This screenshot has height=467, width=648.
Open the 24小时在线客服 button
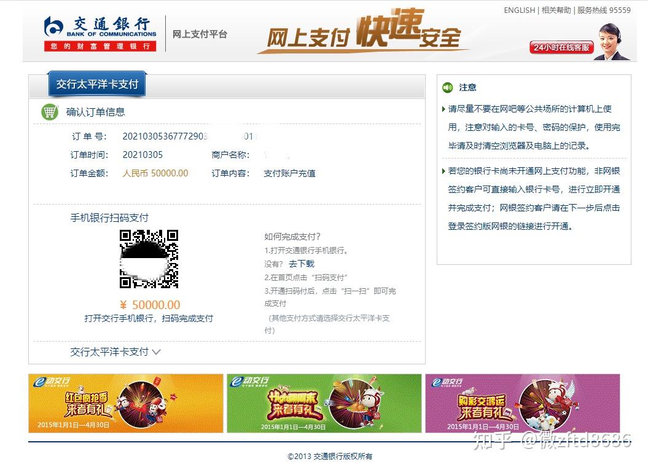pos(561,47)
